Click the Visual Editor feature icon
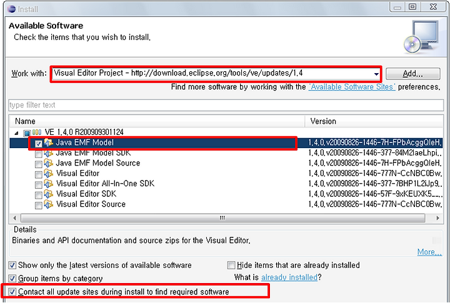Screen dimensions: 450x303 pyautogui.click(x=49, y=174)
